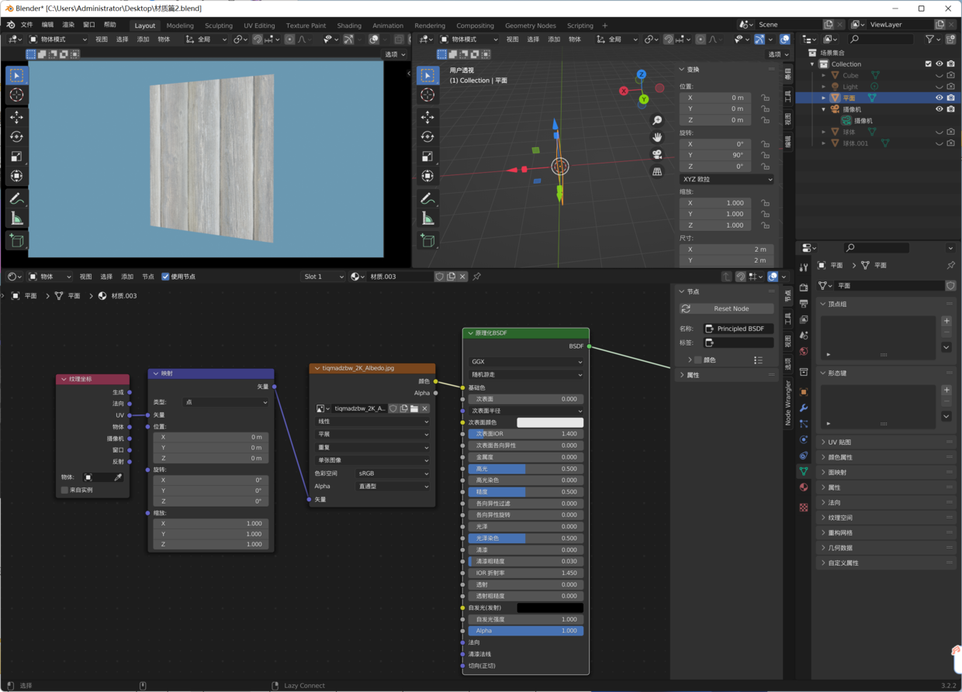Select the Rotate tool in left viewport

(x=16, y=137)
